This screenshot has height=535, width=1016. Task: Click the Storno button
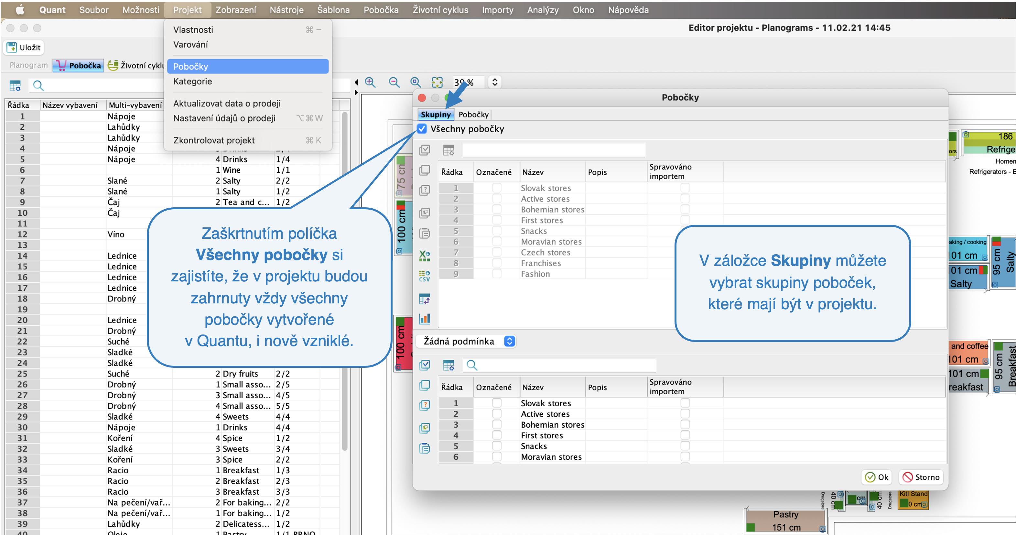(921, 477)
